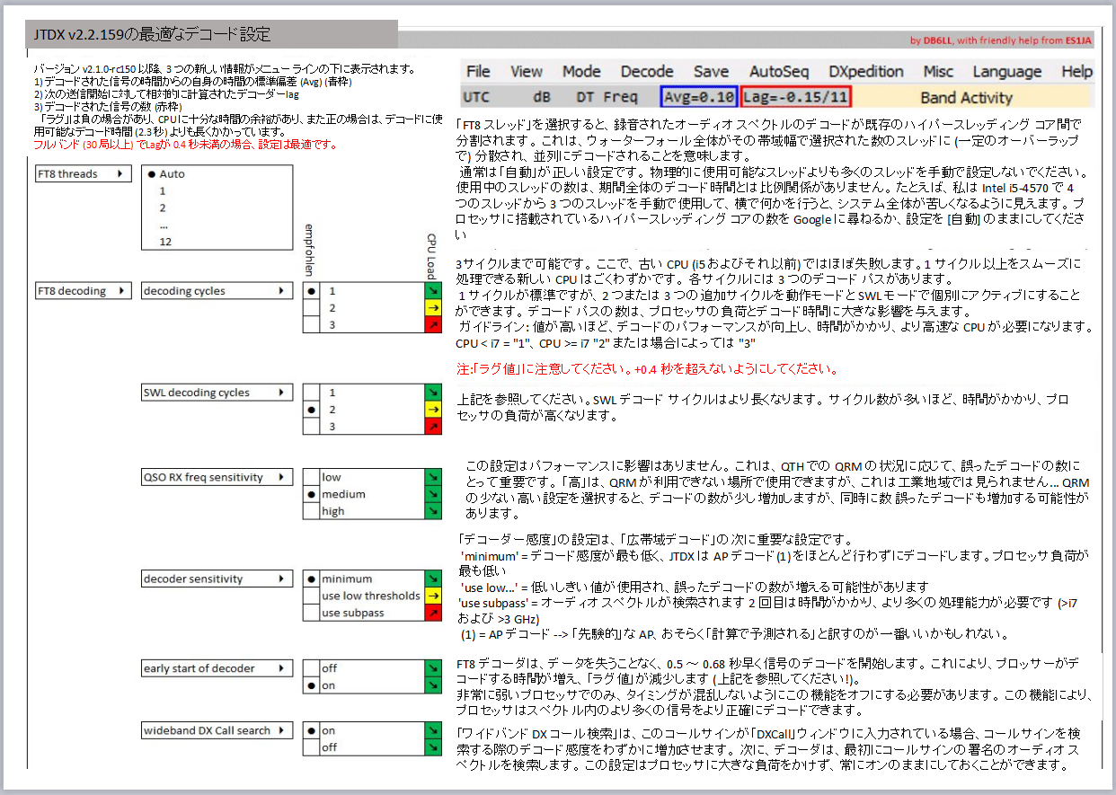Click the red-framed Lag=-0.15/11 indicator

click(796, 97)
